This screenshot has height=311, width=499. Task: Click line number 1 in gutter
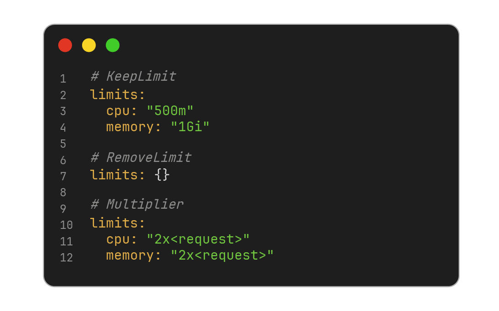click(63, 79)
